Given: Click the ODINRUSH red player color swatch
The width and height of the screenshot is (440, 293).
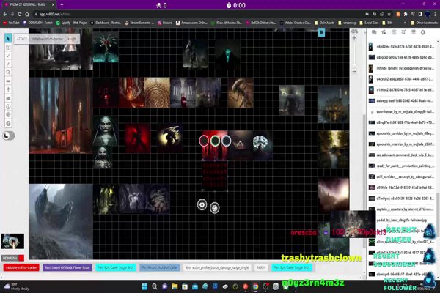Looking at the screenshot, I should click(x=21, y=258).
